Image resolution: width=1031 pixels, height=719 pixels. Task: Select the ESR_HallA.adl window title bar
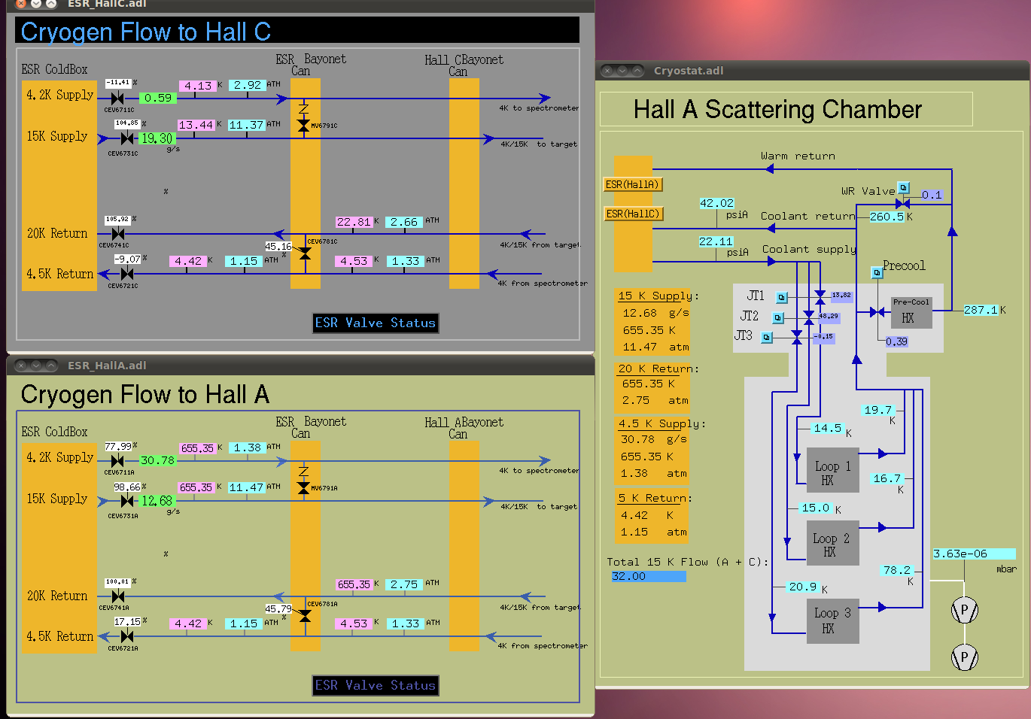pyautogui.click(x=300, y=366)
